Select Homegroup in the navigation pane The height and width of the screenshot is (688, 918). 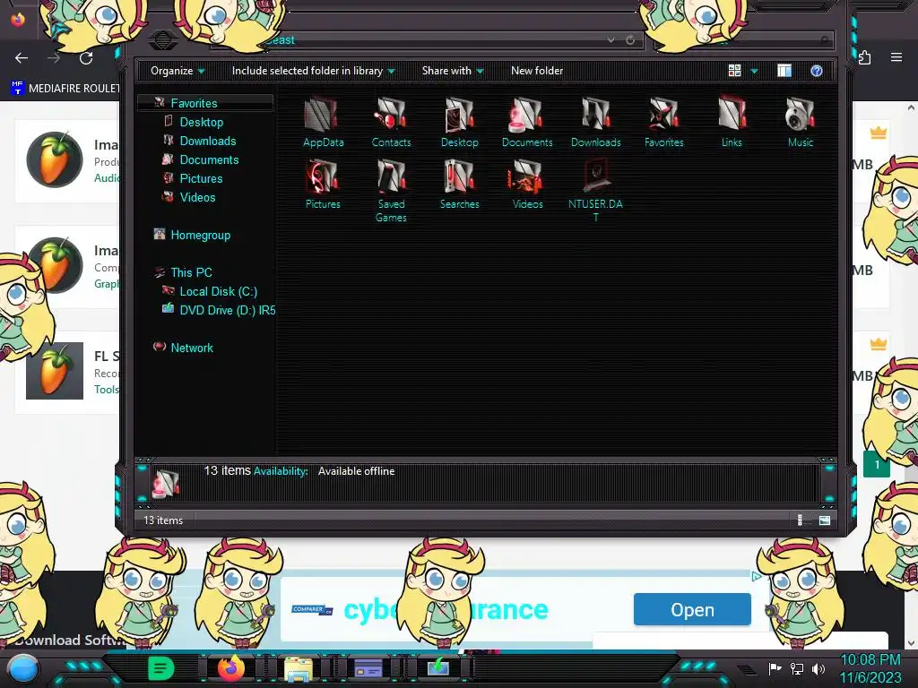[x=200, y=236]
